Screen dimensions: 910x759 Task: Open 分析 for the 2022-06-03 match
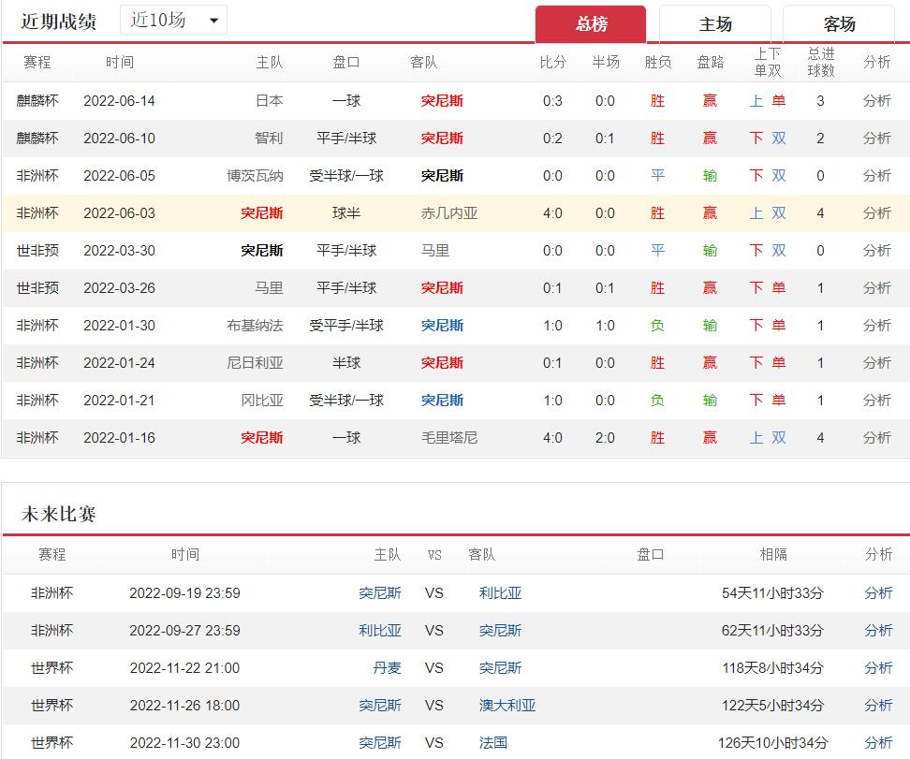[876, 213]
